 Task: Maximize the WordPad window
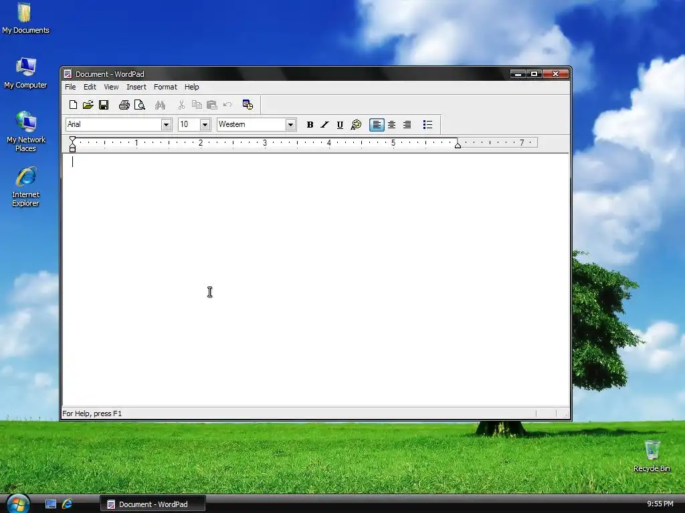coord(534,73)
